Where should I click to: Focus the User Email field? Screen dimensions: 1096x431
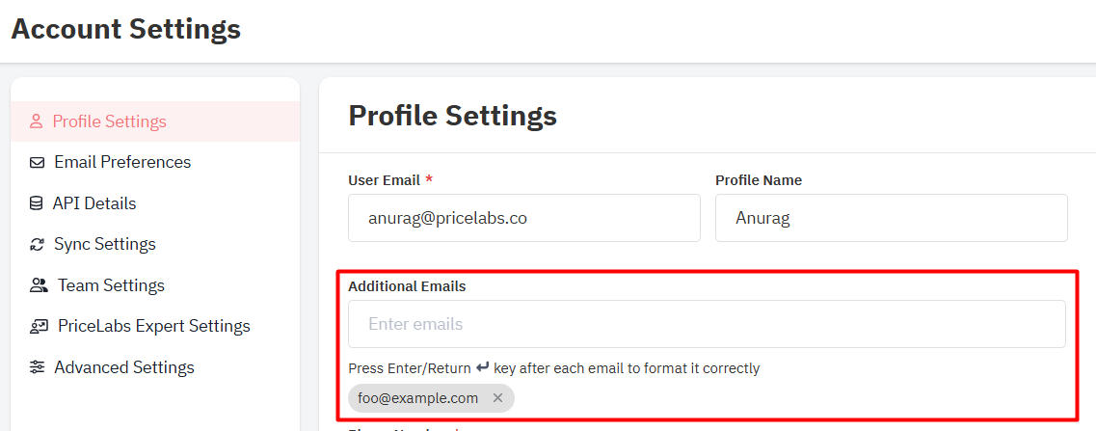point(524,218)
